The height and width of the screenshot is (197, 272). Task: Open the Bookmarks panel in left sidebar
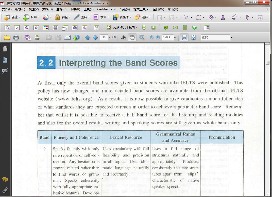point(5,60)
